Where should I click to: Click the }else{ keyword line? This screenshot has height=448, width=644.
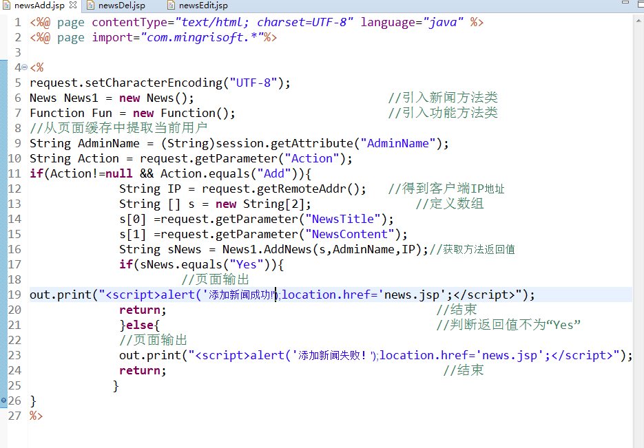(x=139, y=325)
